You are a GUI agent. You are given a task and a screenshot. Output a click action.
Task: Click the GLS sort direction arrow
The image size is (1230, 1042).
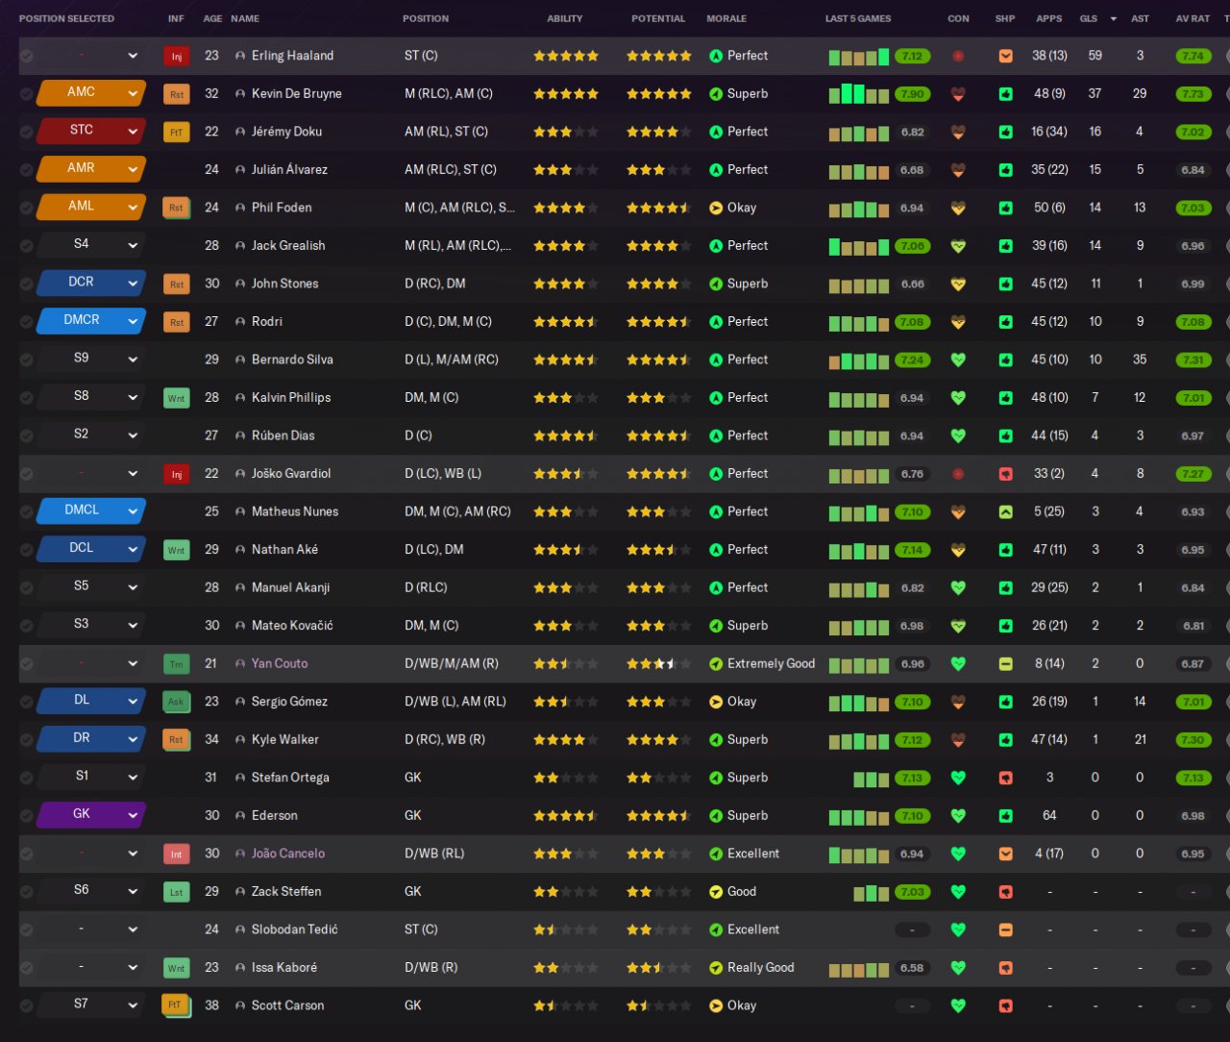click(1114, 19)
